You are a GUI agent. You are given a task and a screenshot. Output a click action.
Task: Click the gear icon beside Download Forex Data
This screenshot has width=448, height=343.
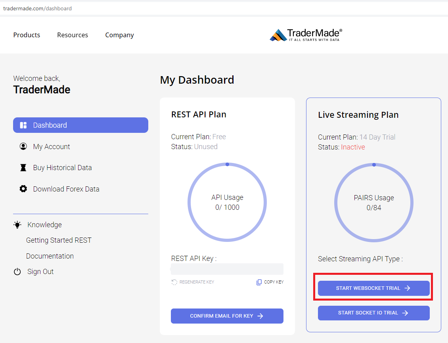coord(23,189)
